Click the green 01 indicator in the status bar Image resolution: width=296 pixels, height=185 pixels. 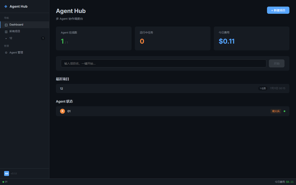pyautogui.click(x=5, y=182)
